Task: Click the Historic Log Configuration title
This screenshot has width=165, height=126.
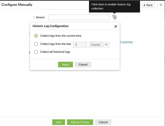Action: tap(50, 26)
